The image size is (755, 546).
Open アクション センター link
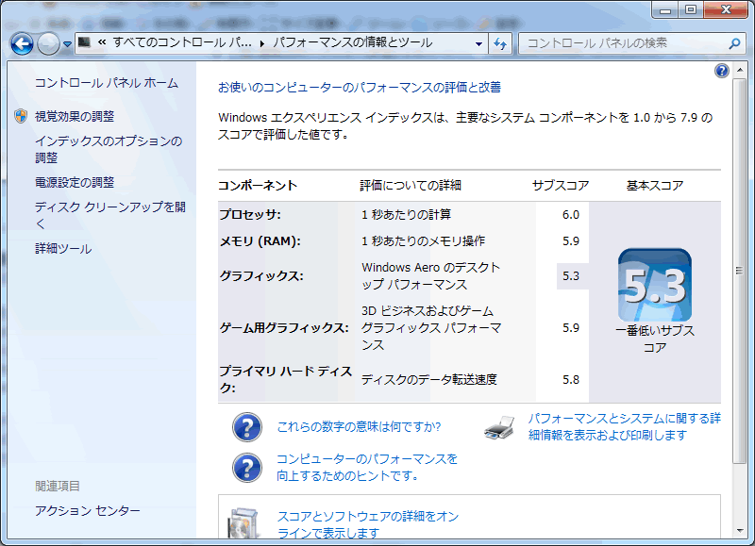point(88,510)
